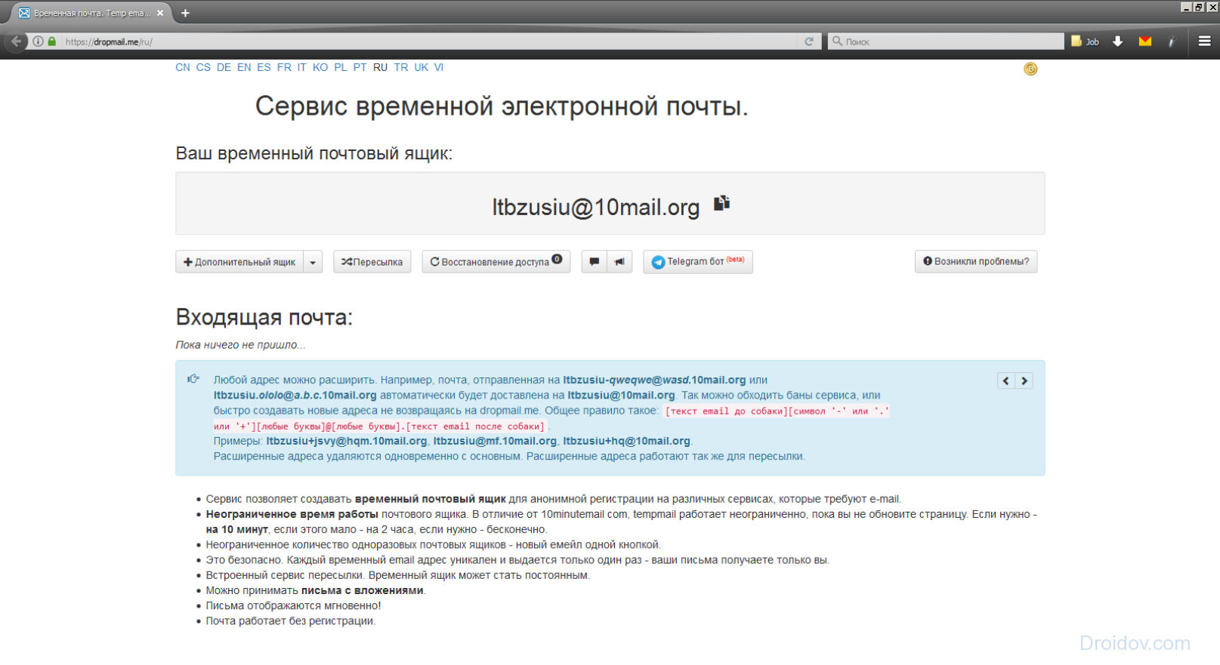The height and width of the screenshot is (665, 1220).
Task: Click the 'Пока ничего не пришло...' text
Action: coord(240,345)
